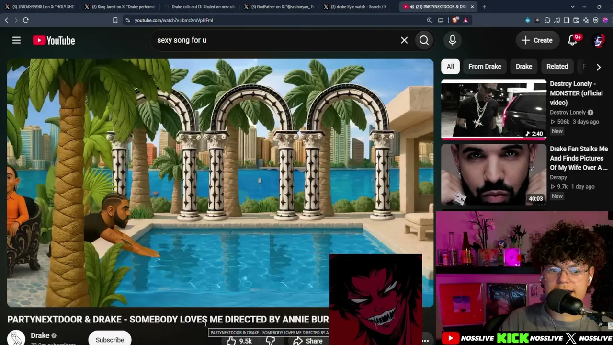Viewport: 613px width, 345px height.
Task: View site information icon in address bar
Action: (x=127, y=20)
